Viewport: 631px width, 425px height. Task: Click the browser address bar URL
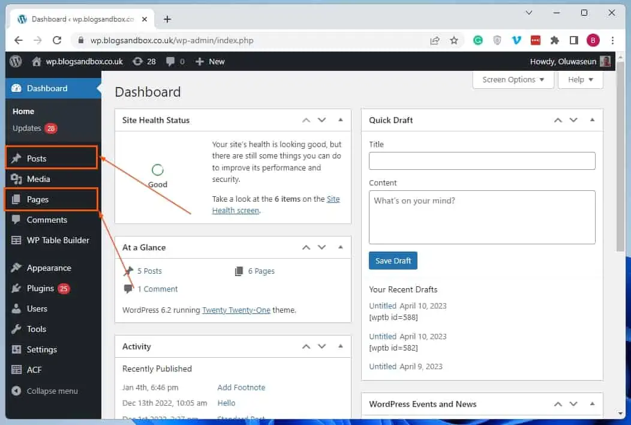coord(172,40)
